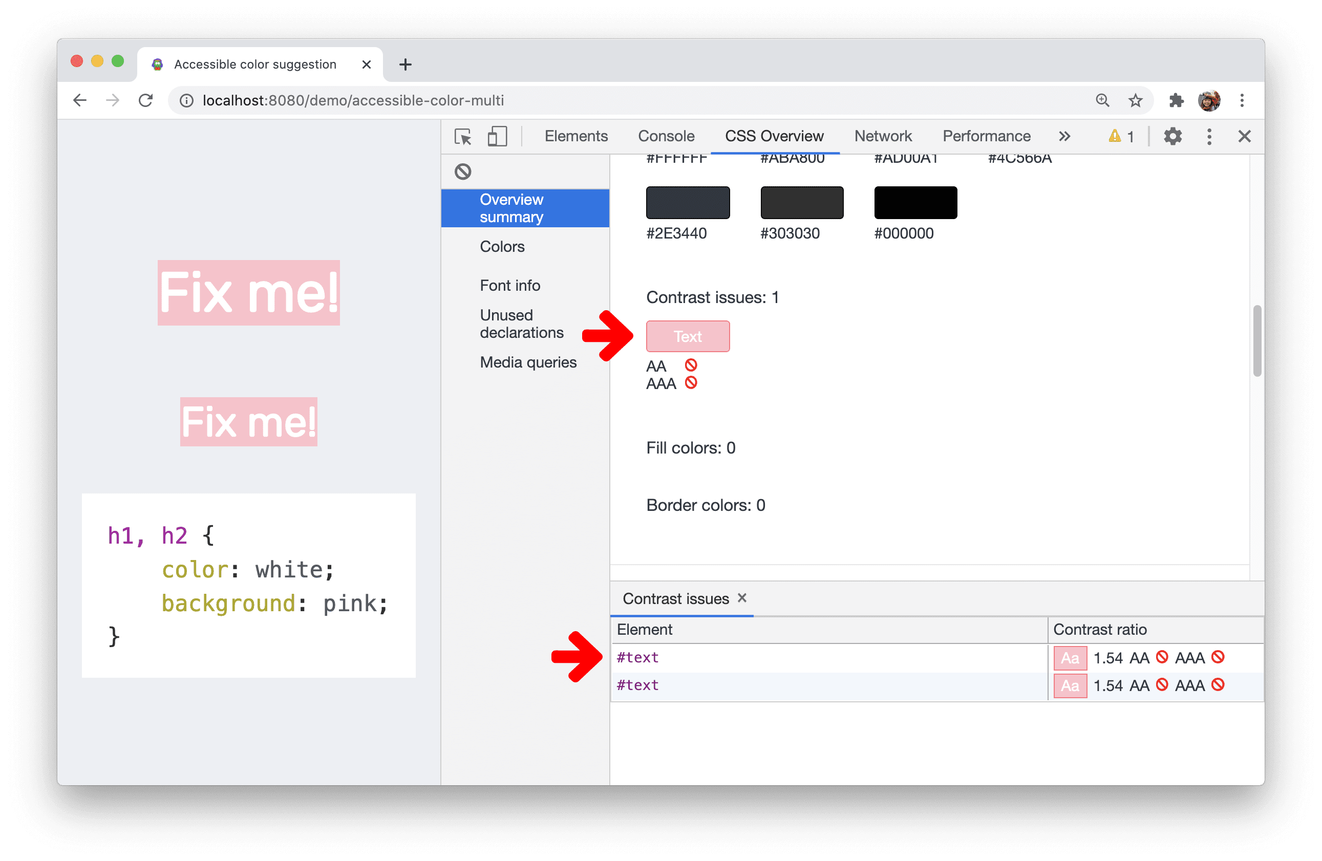Click the Elements panel icon
This screenshot has width=1322, height=861.
574,135
